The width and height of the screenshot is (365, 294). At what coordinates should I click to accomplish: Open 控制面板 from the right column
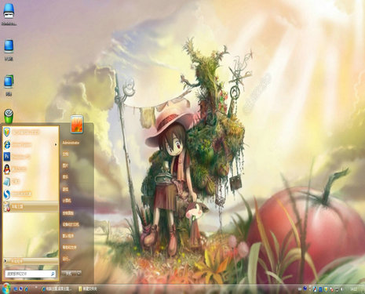[68, 213]
